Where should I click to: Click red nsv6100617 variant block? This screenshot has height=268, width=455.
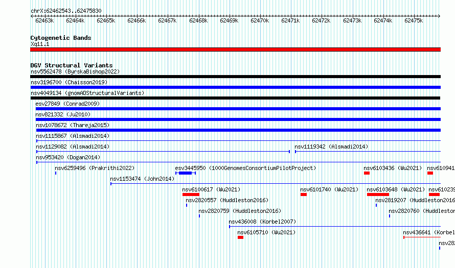(191, 194)
